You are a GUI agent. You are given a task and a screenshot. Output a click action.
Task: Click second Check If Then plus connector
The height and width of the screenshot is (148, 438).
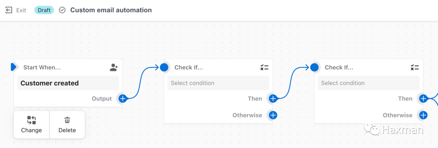[423, 98]
